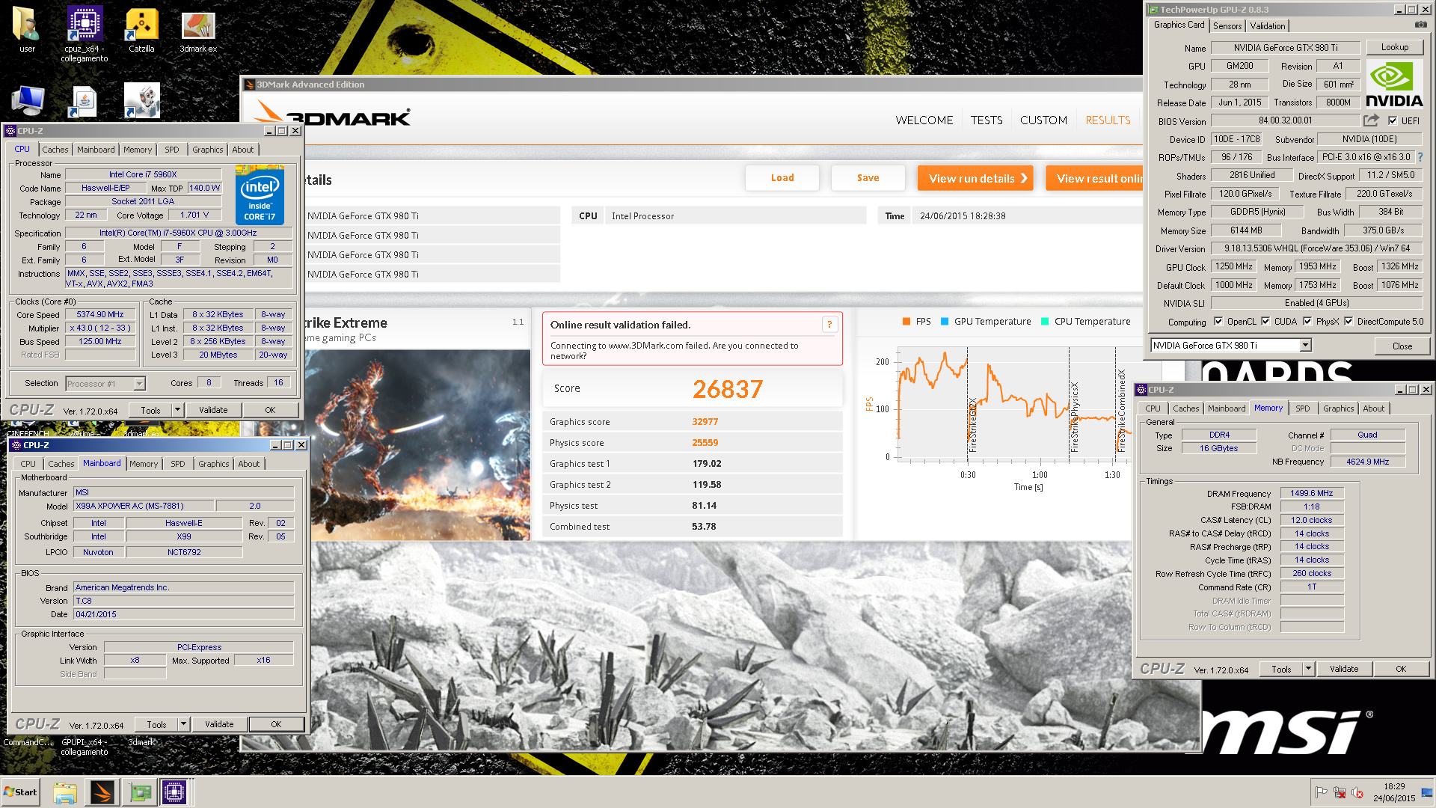Click the Action Center flag in system tray
The height and width of the screenshot is (808, 1436).
click(x=1322, y=792)
